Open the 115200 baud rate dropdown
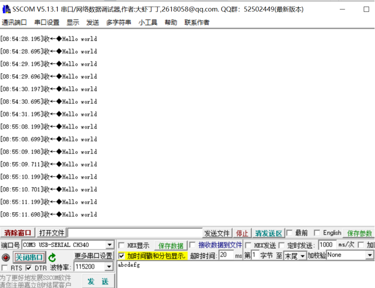The width and height of the screenshot is (375, 288). tap(110, 266)
